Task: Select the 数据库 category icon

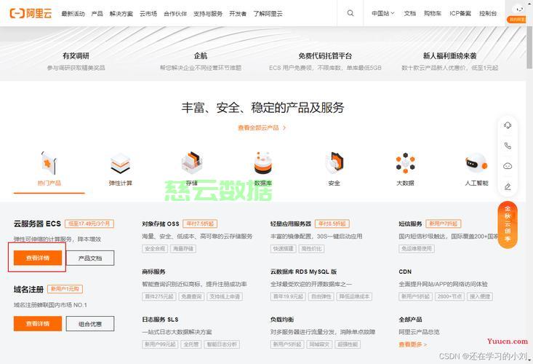Action: (x=263, y=163)
